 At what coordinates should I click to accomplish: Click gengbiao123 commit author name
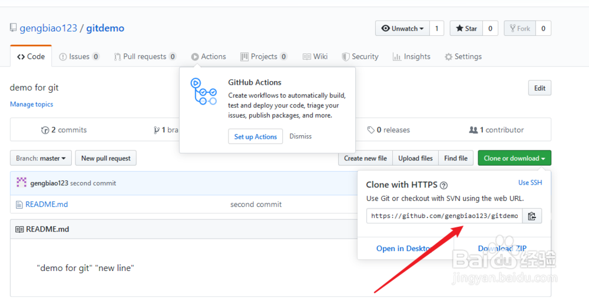pos(49,183)
